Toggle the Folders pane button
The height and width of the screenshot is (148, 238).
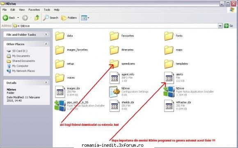pyautogui.click(x=69, y=18)
